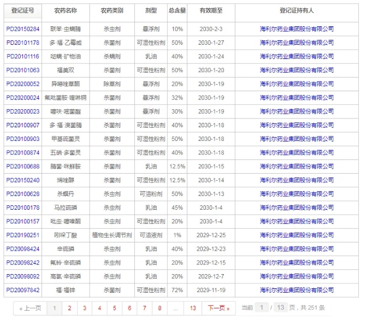
Task: Go to page 4
Action: coord(99,309)
